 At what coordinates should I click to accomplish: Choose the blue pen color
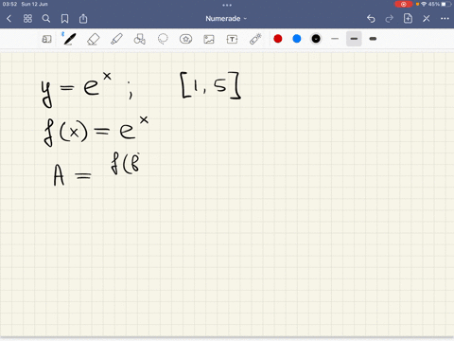click(297, 39)
